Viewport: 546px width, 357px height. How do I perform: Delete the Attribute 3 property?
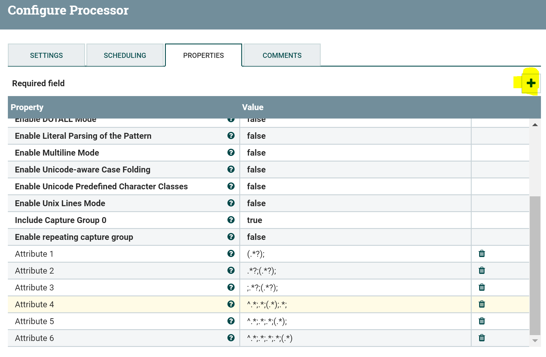tap(482, 287)
